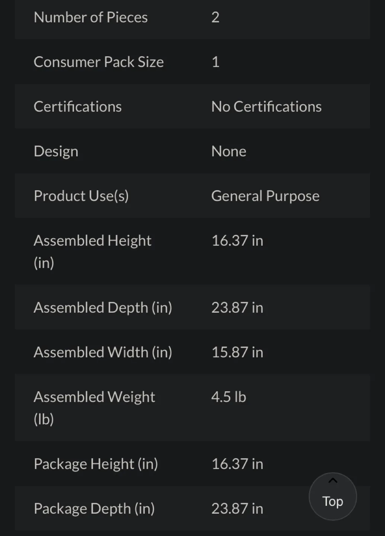Click the Assembled Weight (lb) label
The height and width of the screenshot is (536, 385).
94,408
